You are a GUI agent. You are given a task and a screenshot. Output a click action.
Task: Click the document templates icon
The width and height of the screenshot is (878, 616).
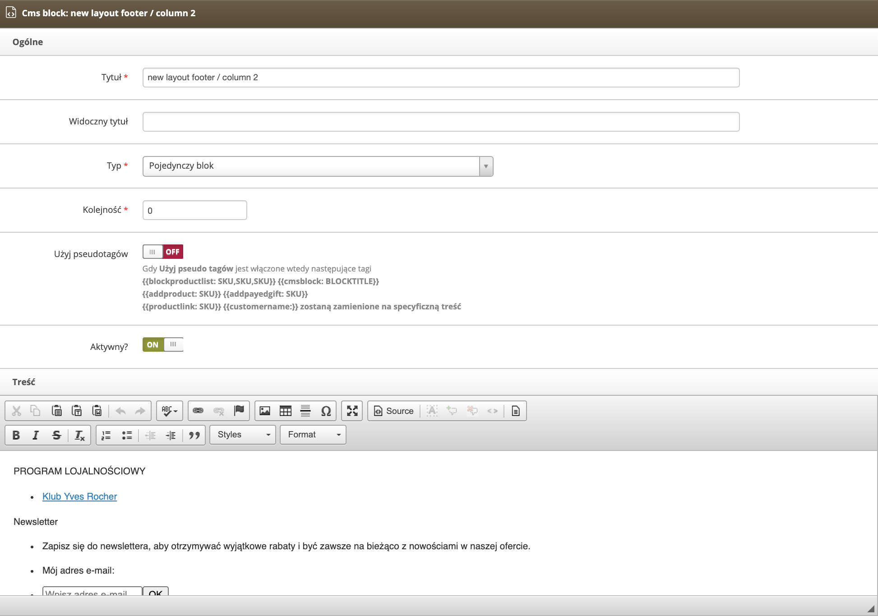pos(516,411)
